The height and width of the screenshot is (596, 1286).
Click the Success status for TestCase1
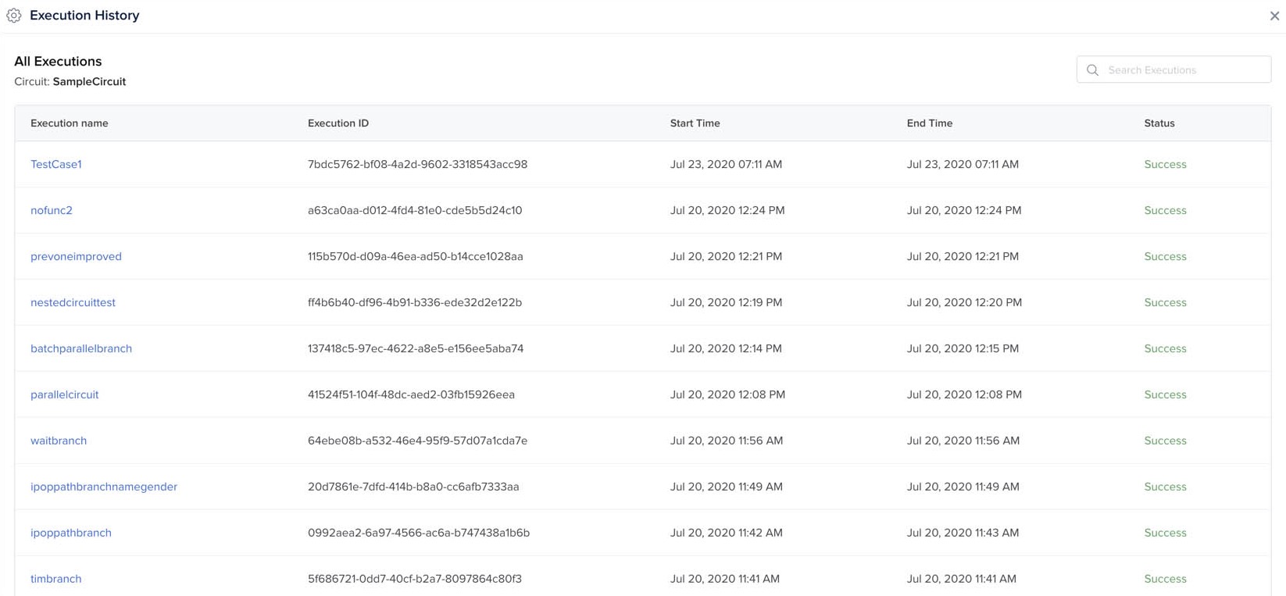(1165, 164)
